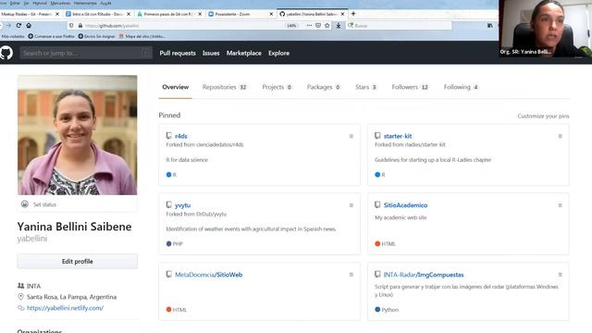Open Explore in GitHub header
The height and width of the screenshot is (333, 592).
(x=279, y=54)
